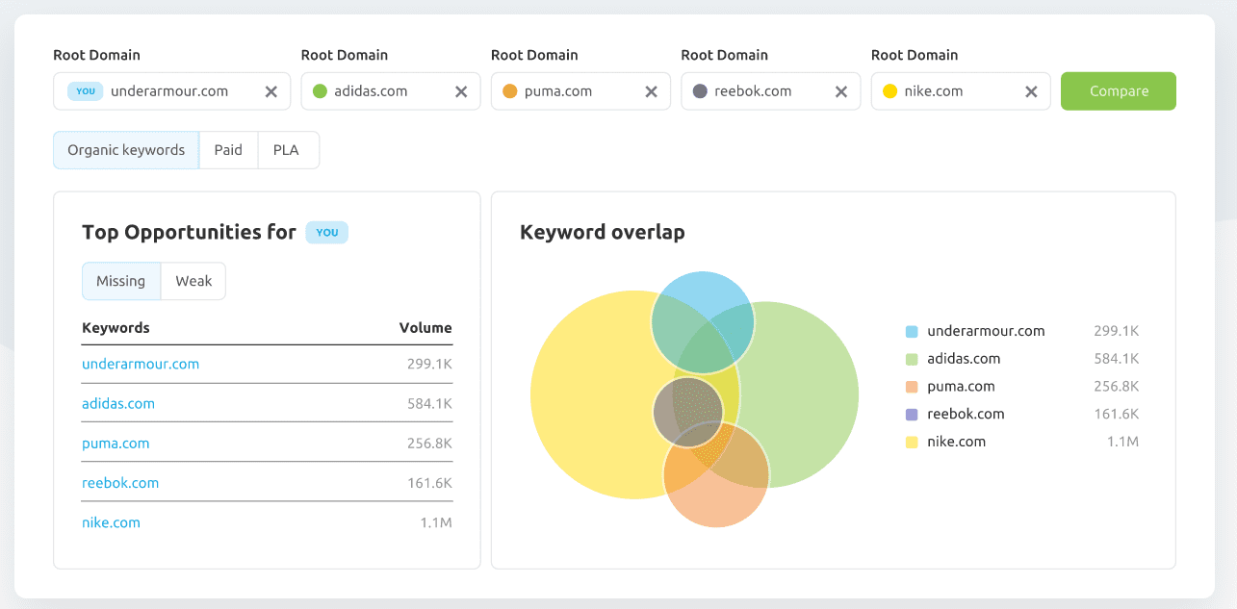This screenshot has height=609, width=1237.
Task: Click the orange dot beside puma.com input
Action: tap(510, 91)
